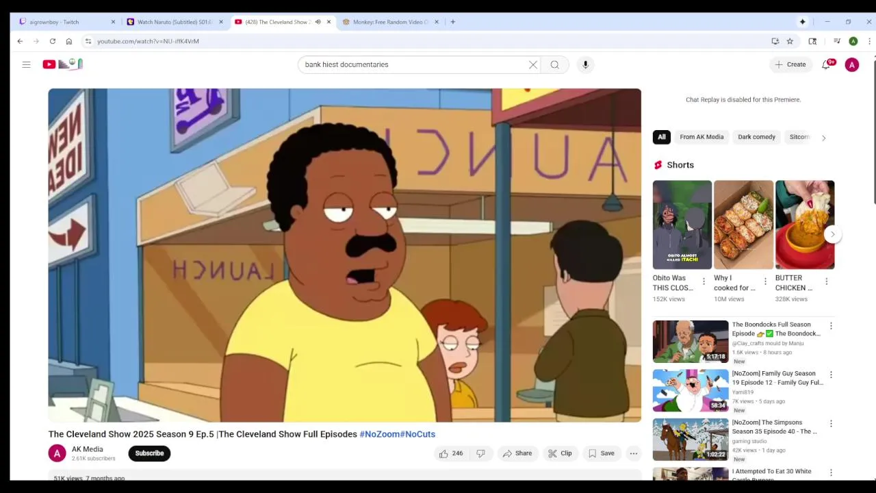The width and height of the screenshot is (876, 493).
Task: View site information icon in the address bar
Action: [88, 41]
